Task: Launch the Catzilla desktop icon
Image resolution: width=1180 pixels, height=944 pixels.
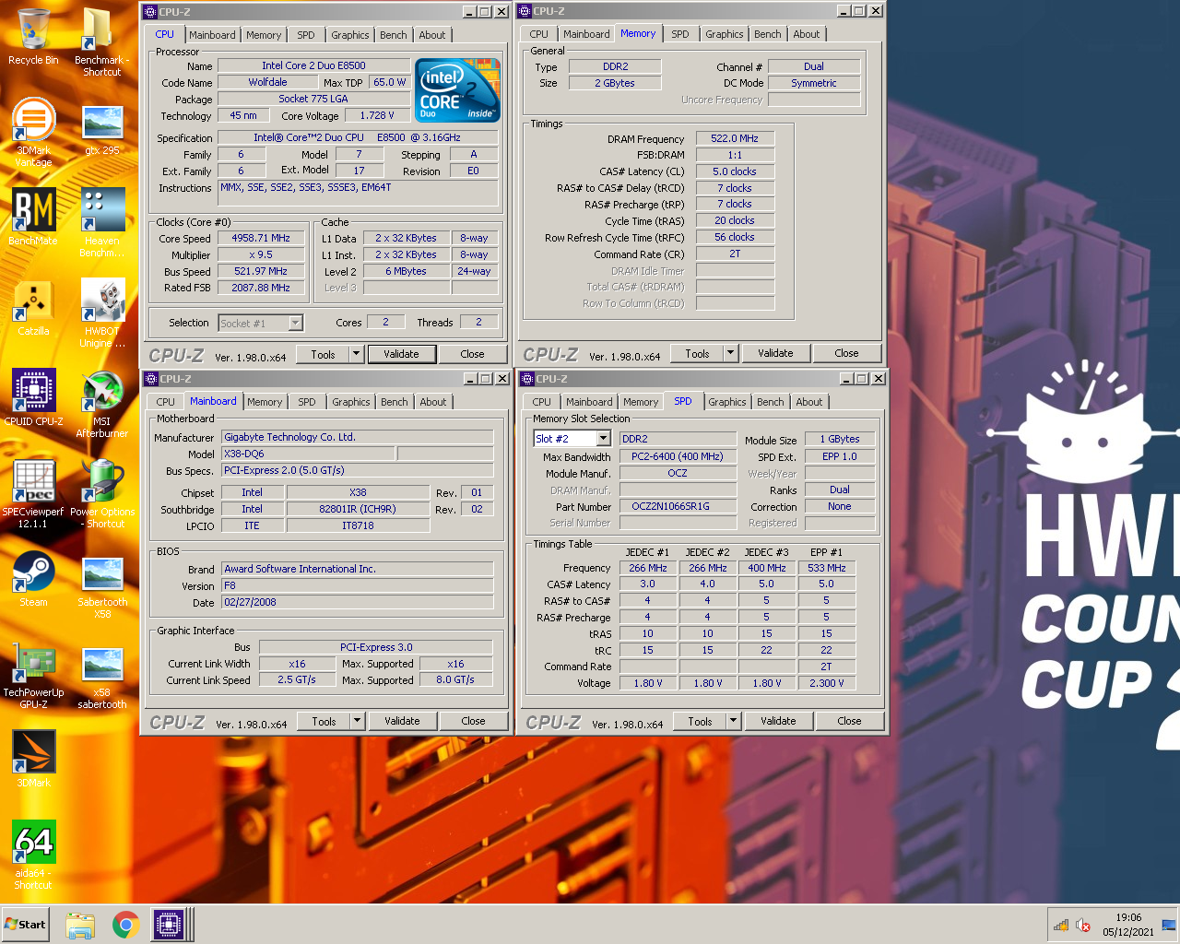Action: [33, 308]
